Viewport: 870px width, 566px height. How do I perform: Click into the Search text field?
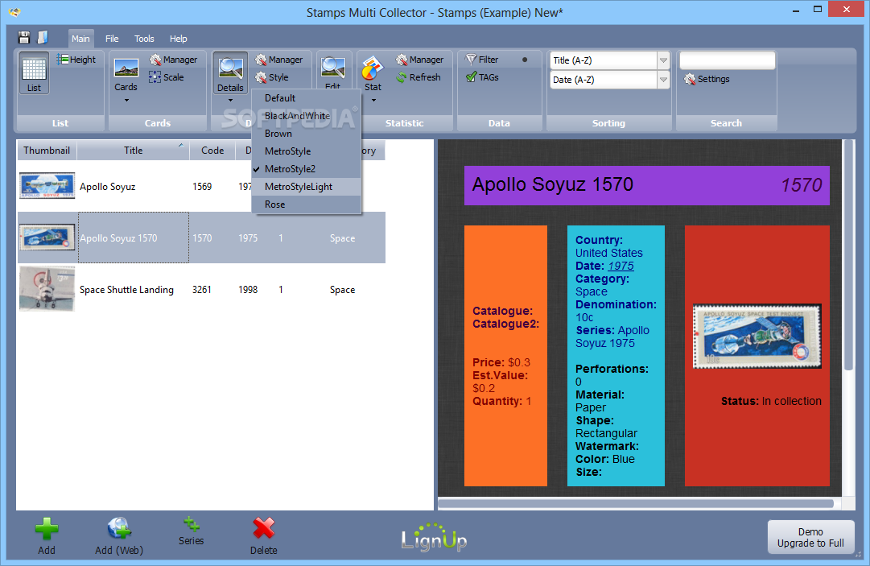727,60
